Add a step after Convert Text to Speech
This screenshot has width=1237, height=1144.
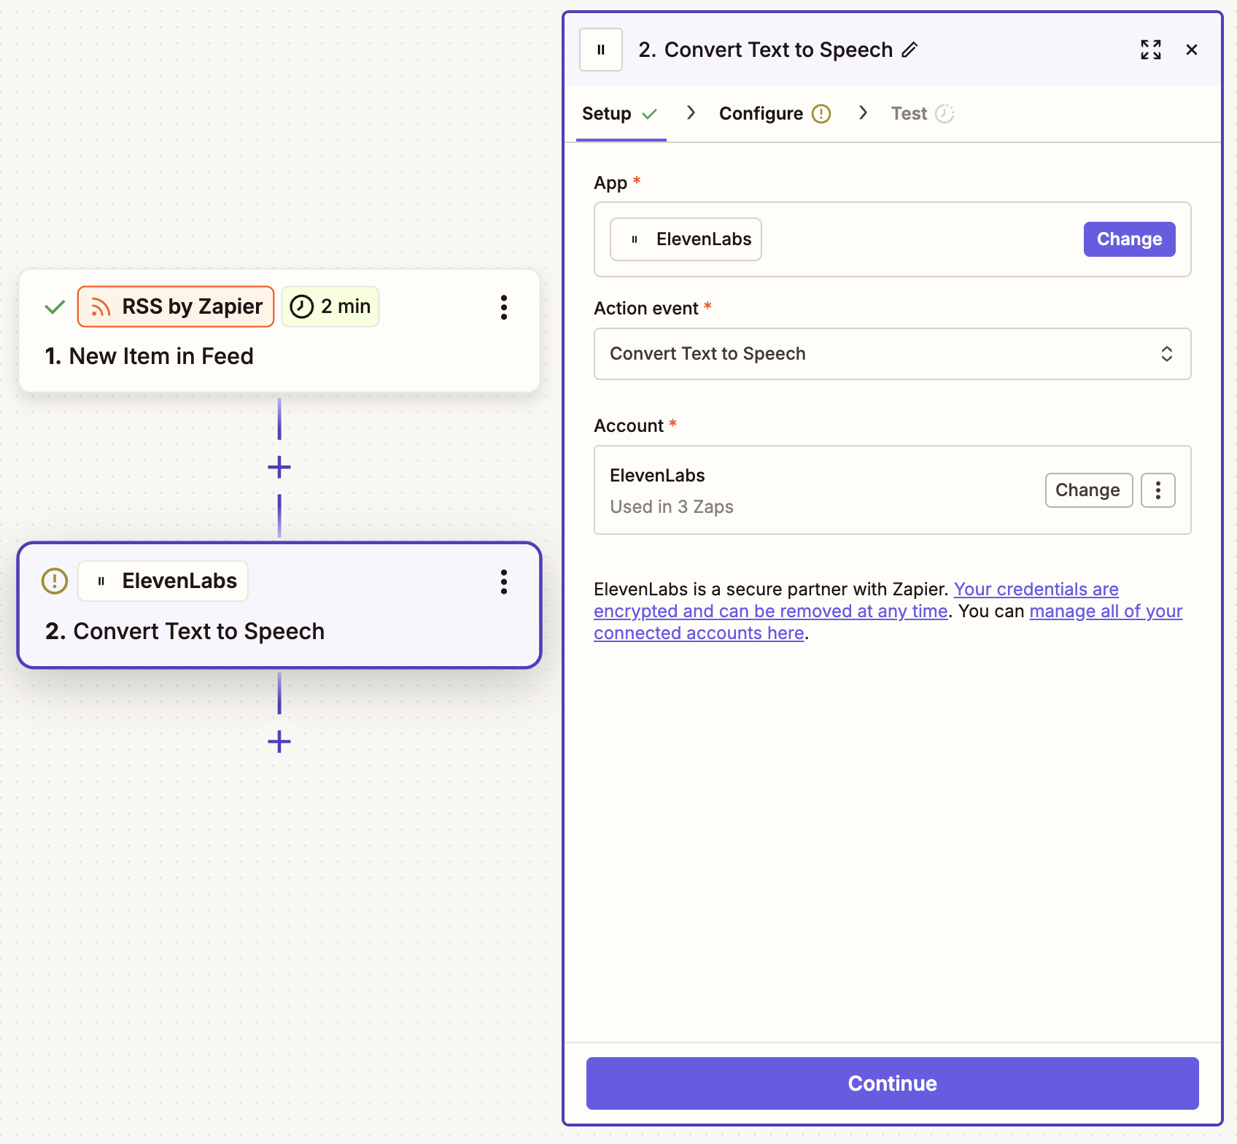[x=279, y=742]
